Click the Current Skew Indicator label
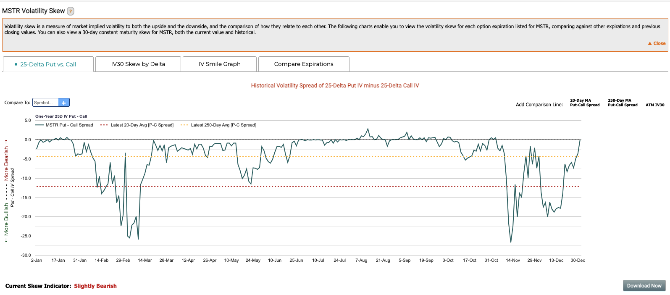 pos(38,286)
